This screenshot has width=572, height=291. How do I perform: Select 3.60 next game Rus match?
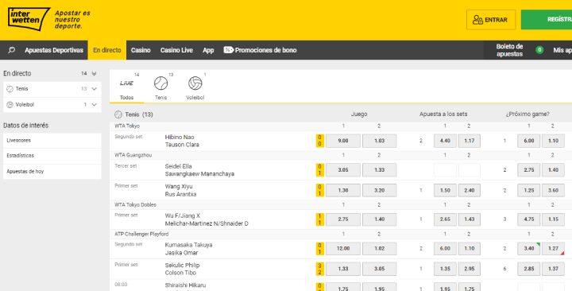tap(554, 190)
